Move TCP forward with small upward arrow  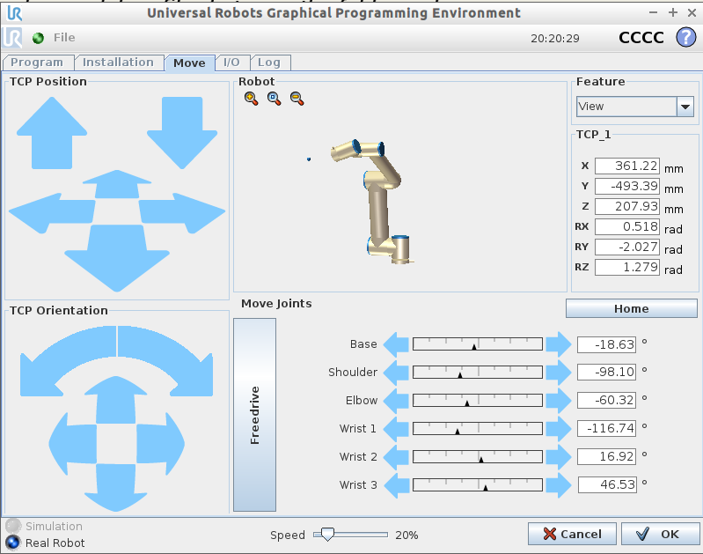pos(117,184)
